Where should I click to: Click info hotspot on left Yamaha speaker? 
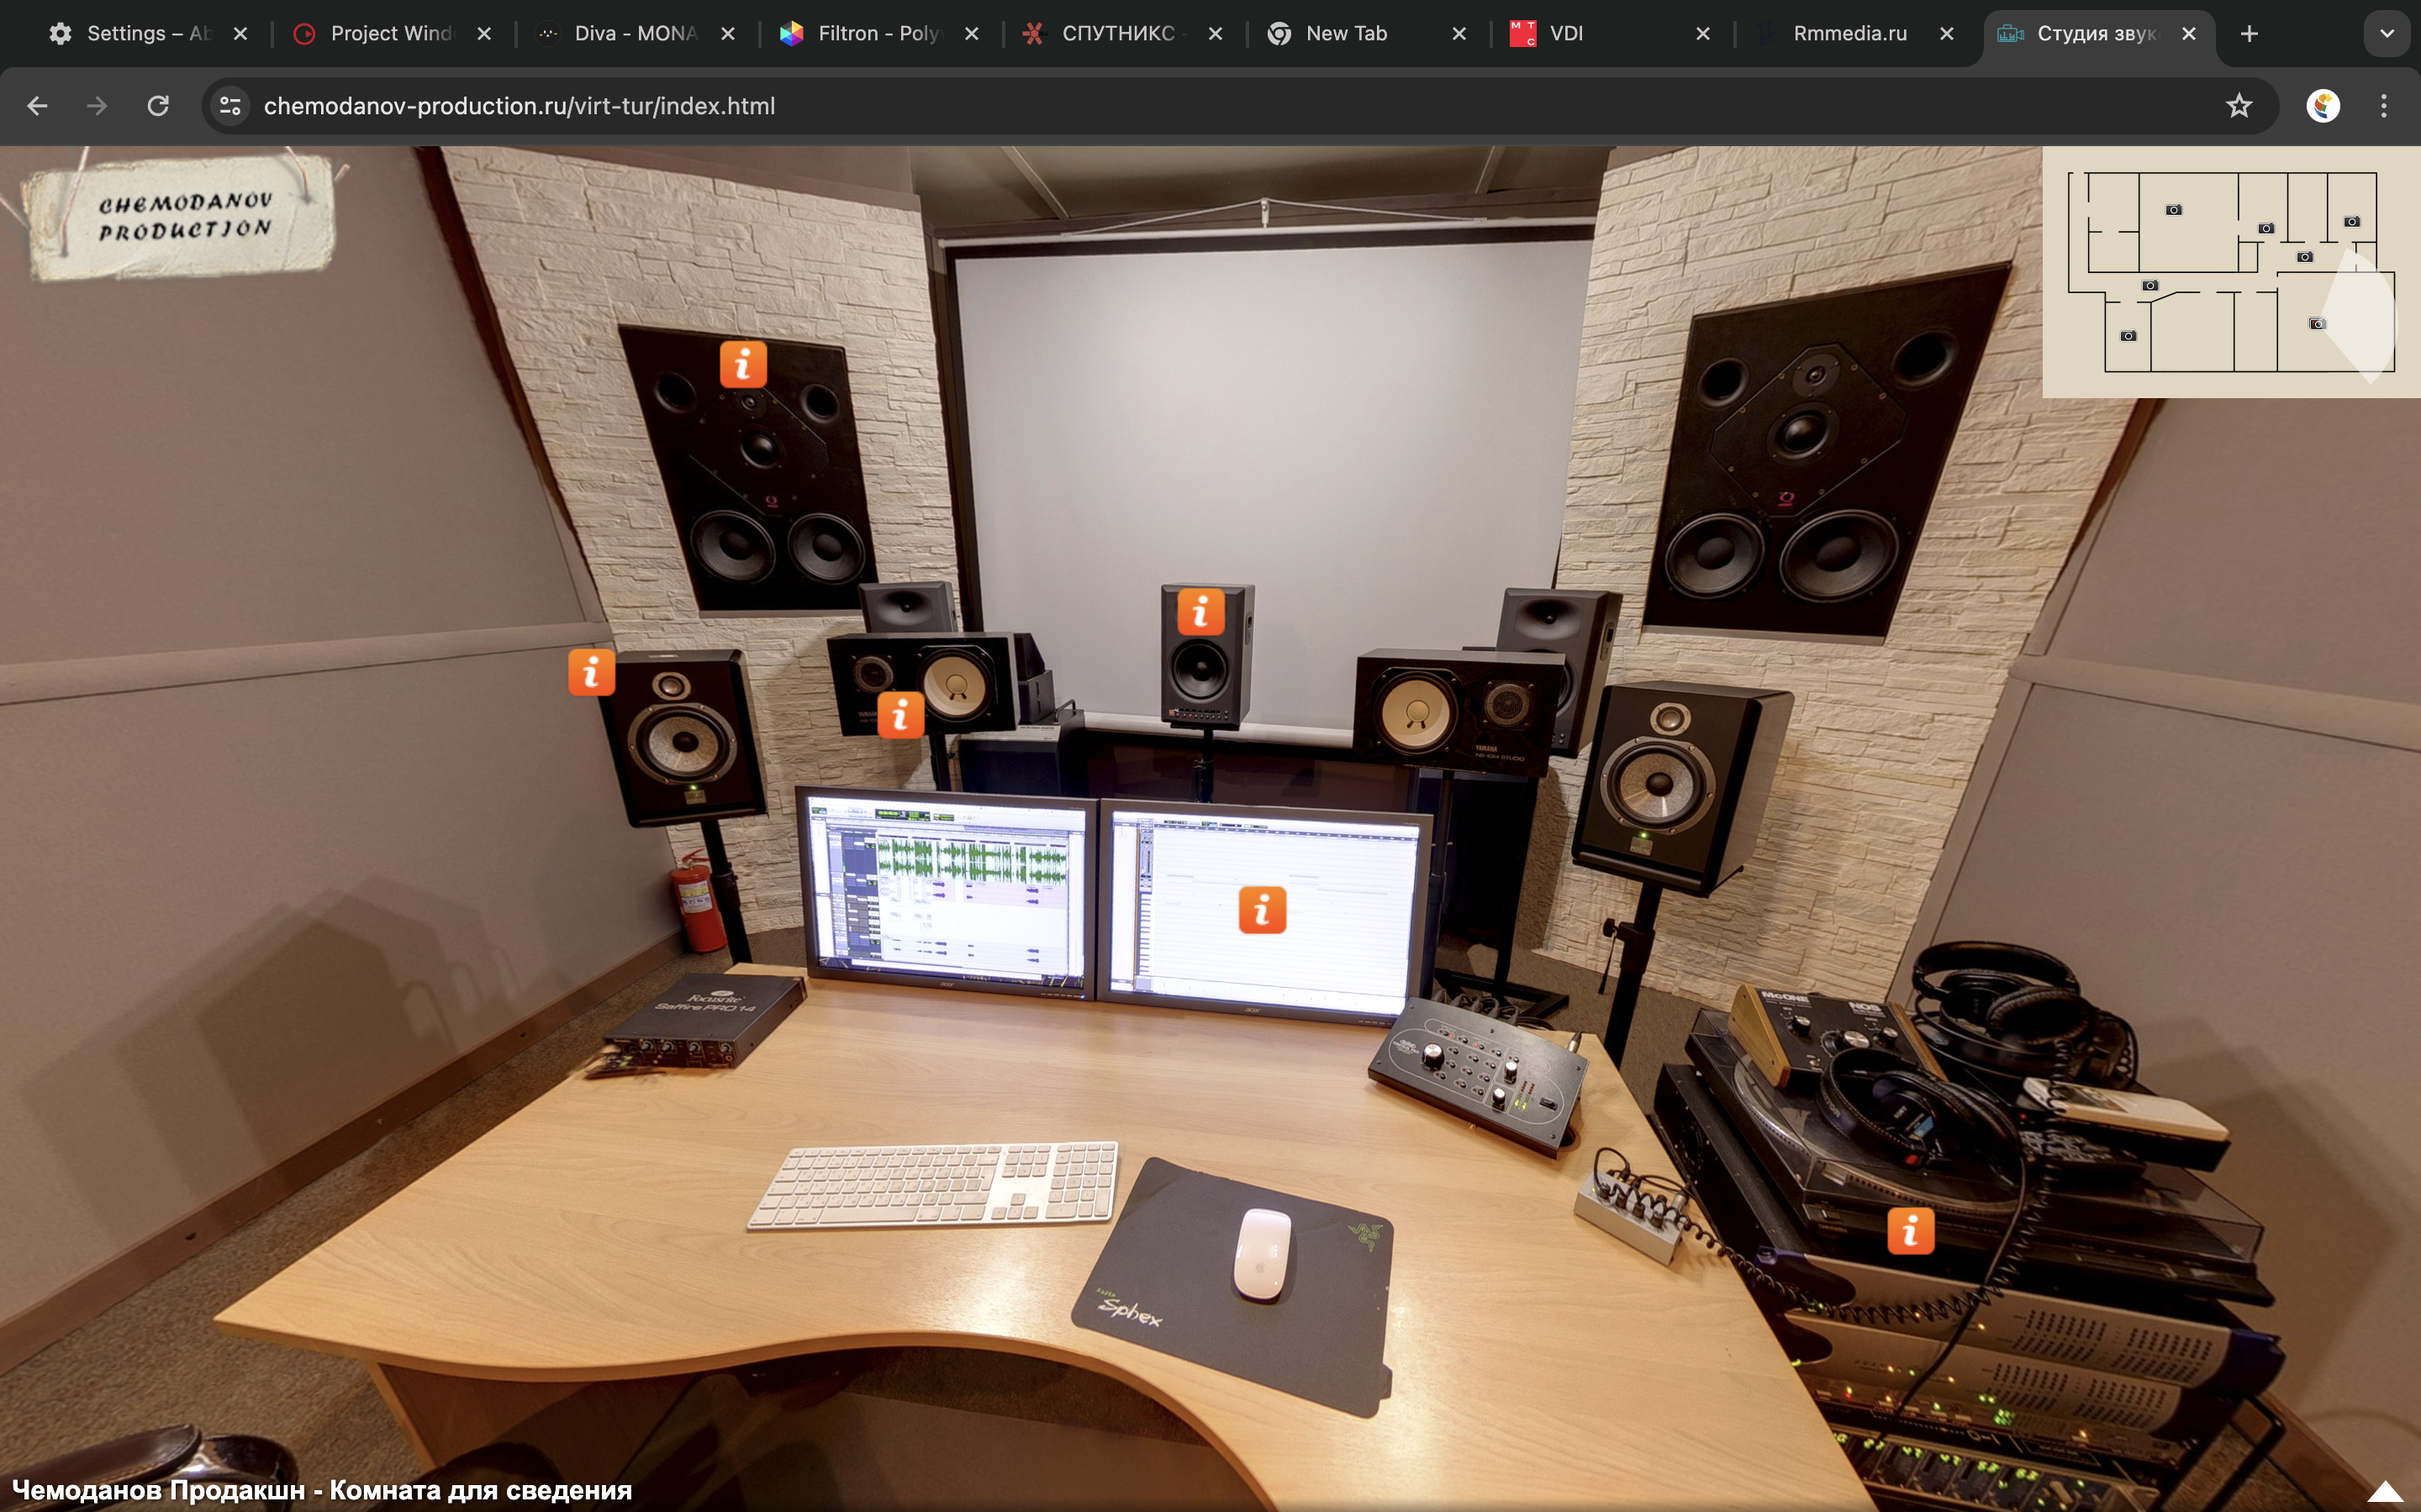899,714
